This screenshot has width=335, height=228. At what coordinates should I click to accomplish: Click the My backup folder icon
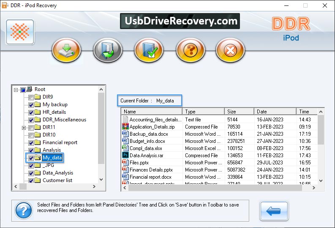[38, 105]
